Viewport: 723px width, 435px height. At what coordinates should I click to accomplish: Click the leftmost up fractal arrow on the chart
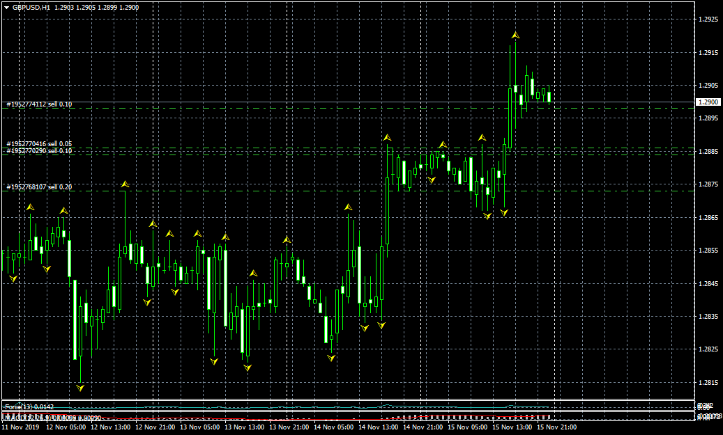click(30, 207)
